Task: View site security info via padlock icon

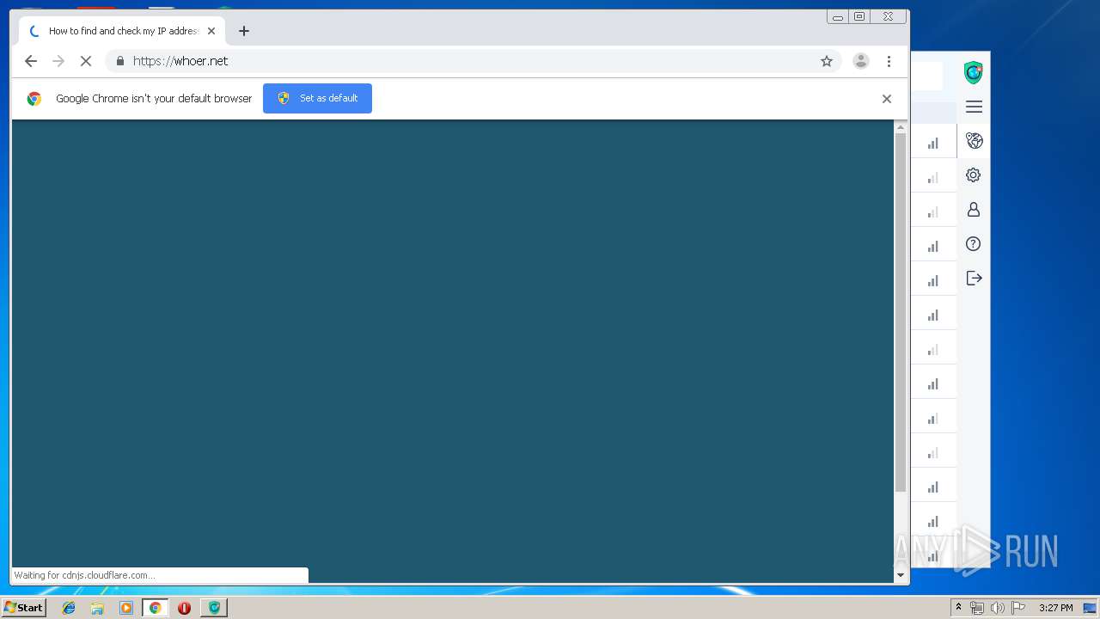Action: pyautogui.click(x=119, y=61)
